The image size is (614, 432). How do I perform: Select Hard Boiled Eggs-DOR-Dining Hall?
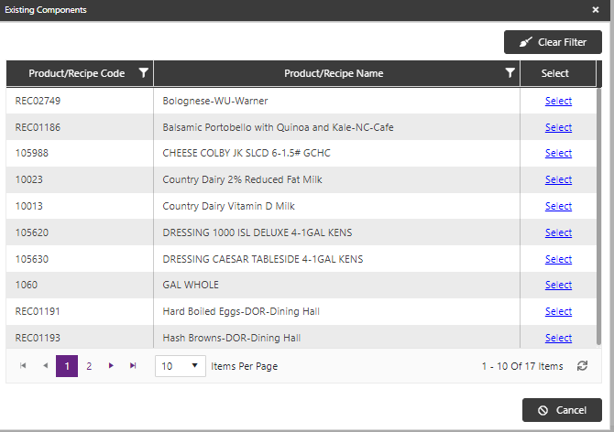(558, 311)
